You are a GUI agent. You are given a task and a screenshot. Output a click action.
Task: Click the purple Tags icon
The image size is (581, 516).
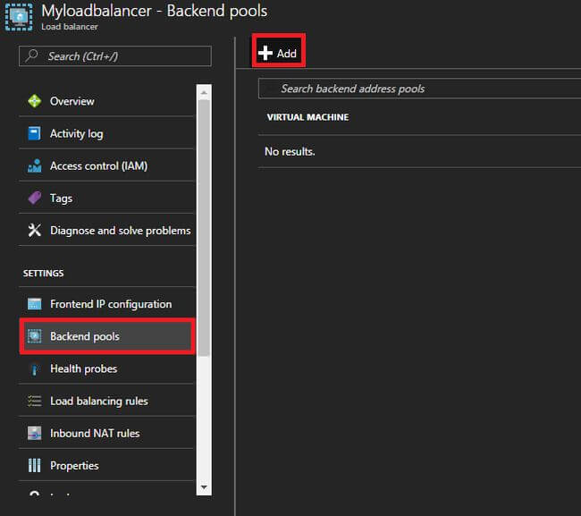(35, 198)
